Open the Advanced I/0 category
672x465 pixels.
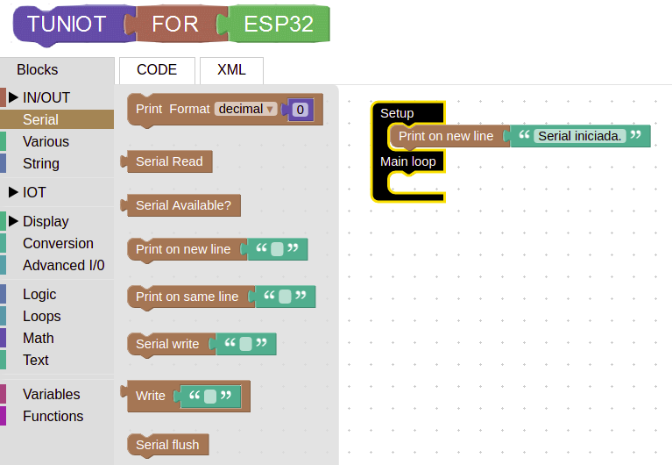tap(57, 265)
